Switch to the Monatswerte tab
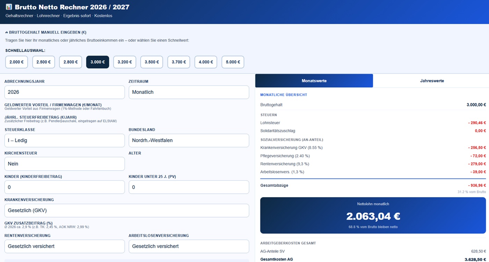Screen dimensions: 489x262 click(314, 81)
